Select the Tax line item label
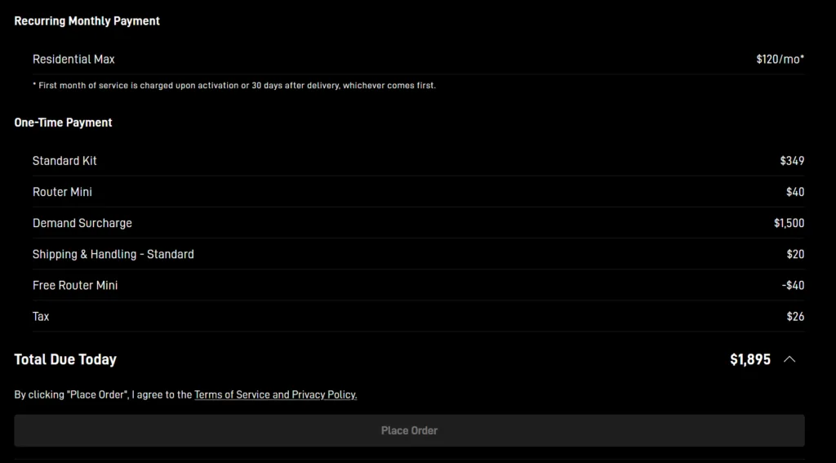Image resolution: width=836 pixels, height=463 pixels. pyautogui.click(x=41, y=316)
